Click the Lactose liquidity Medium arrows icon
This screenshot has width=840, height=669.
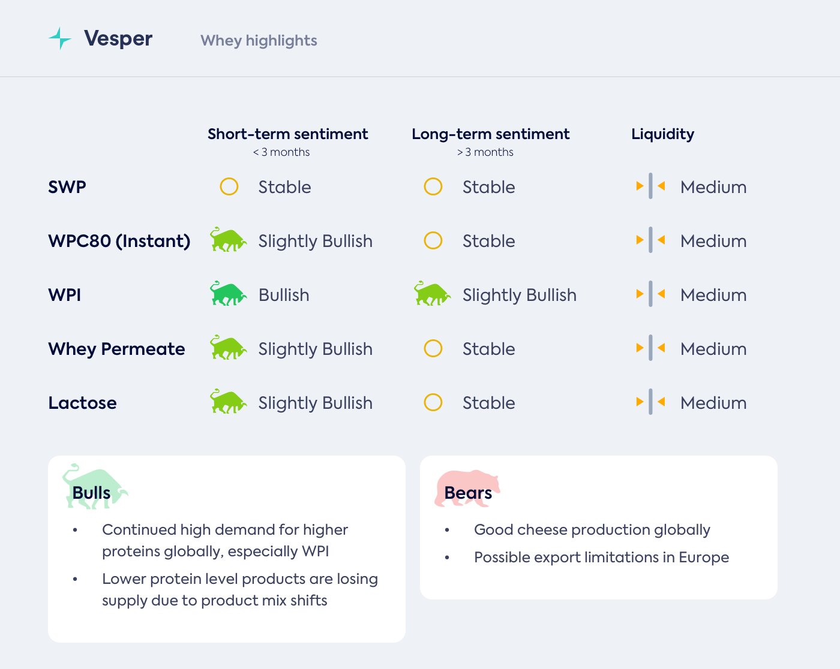click(650, 402)
